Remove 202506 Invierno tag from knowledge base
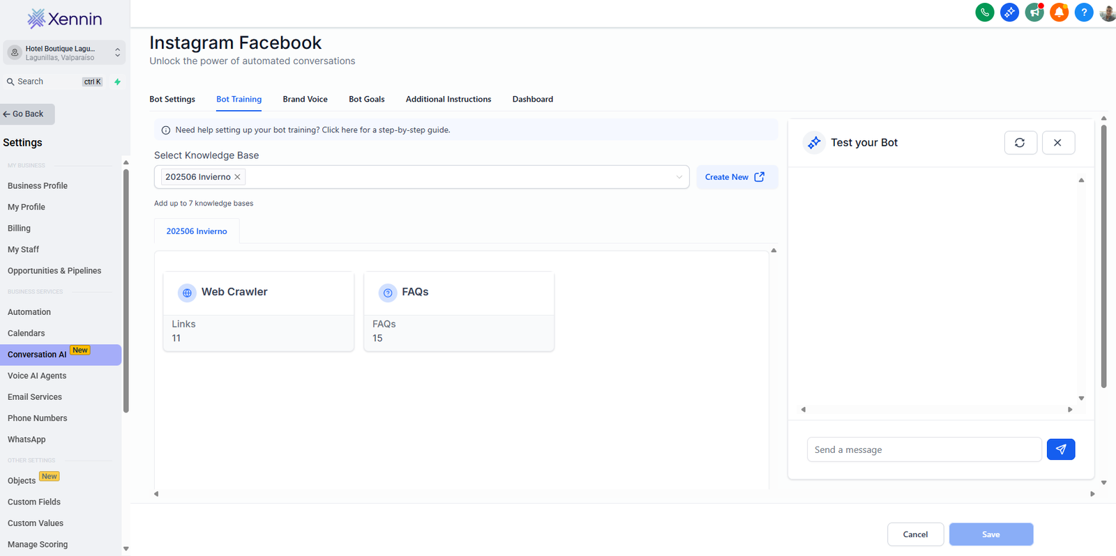The height and width of the screenshot is (556, 1116). [x=238, y=177]
